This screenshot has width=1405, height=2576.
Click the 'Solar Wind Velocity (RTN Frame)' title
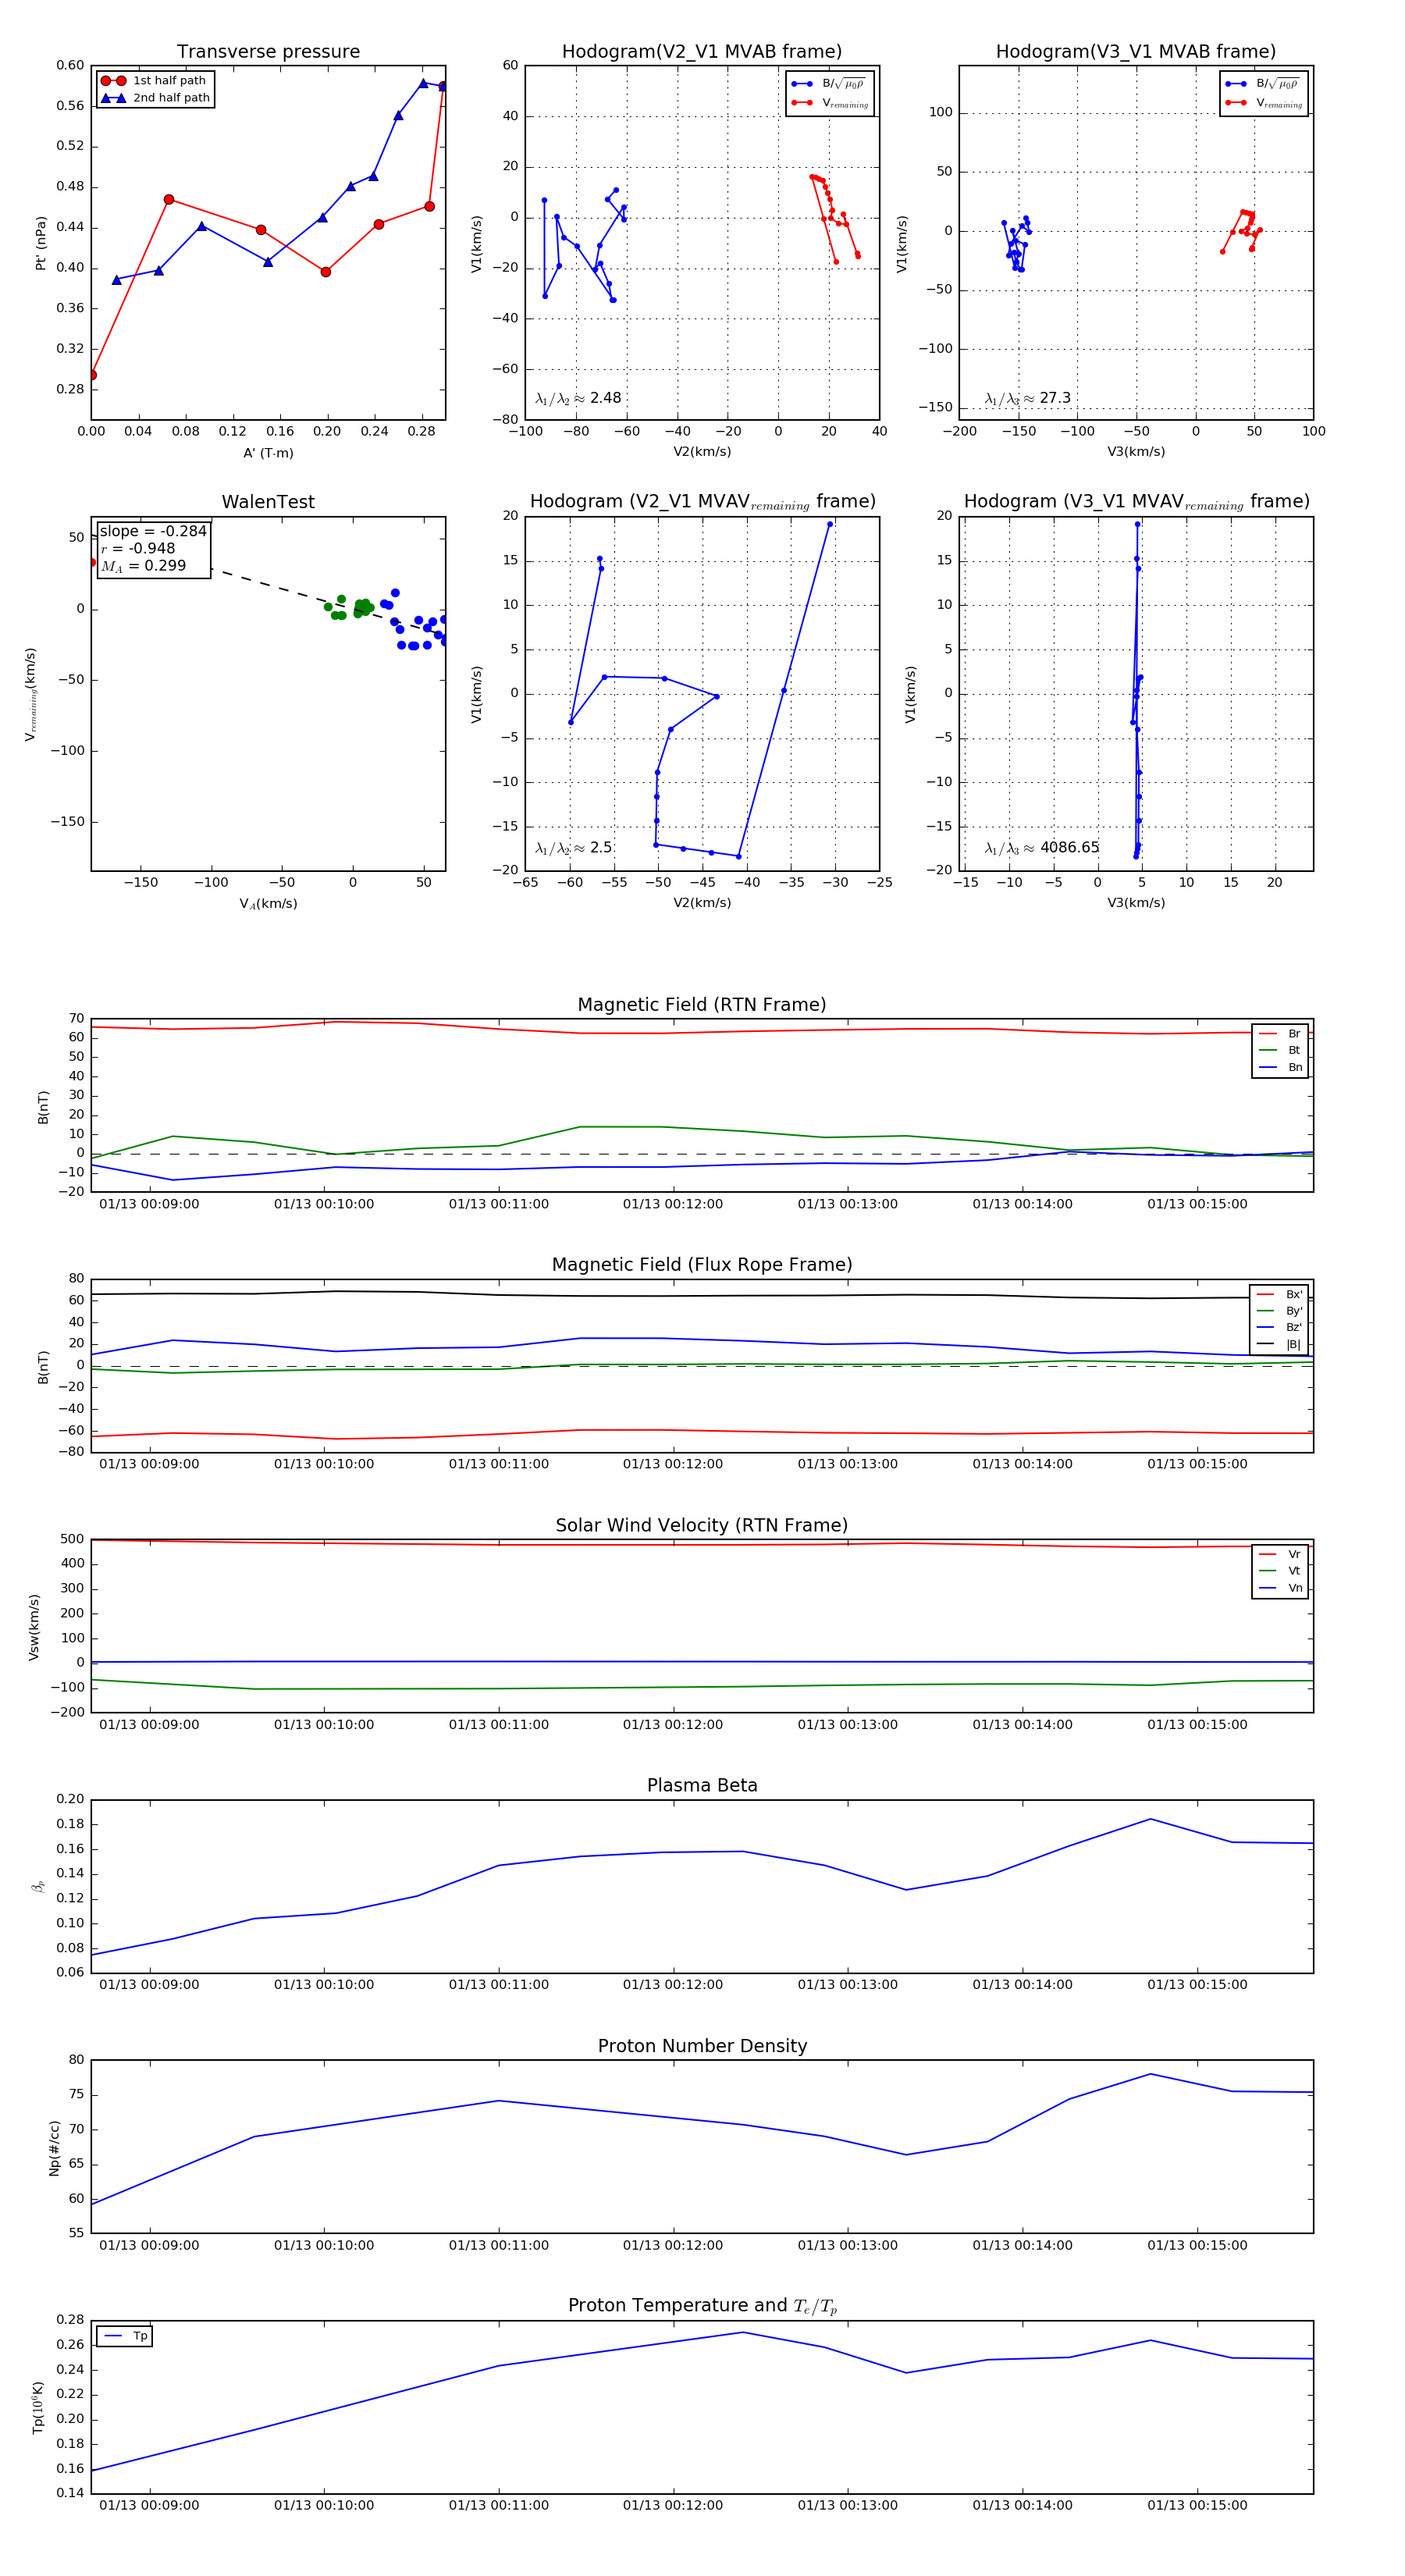[702, 1525]
